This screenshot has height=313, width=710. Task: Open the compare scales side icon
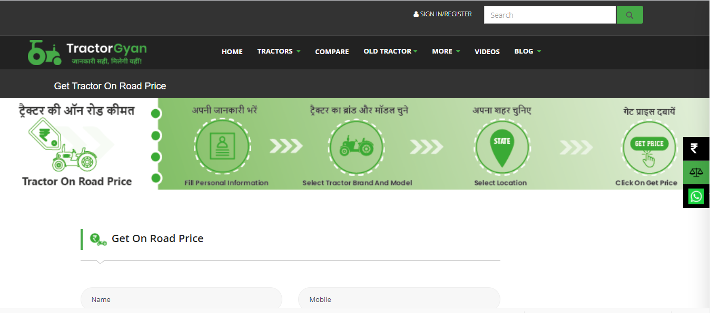click(x=696, y=172)
